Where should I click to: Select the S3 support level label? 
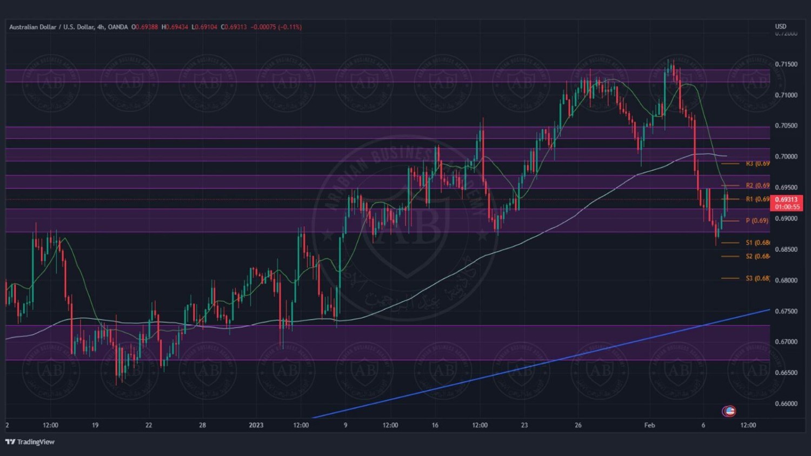click(757, 278)
